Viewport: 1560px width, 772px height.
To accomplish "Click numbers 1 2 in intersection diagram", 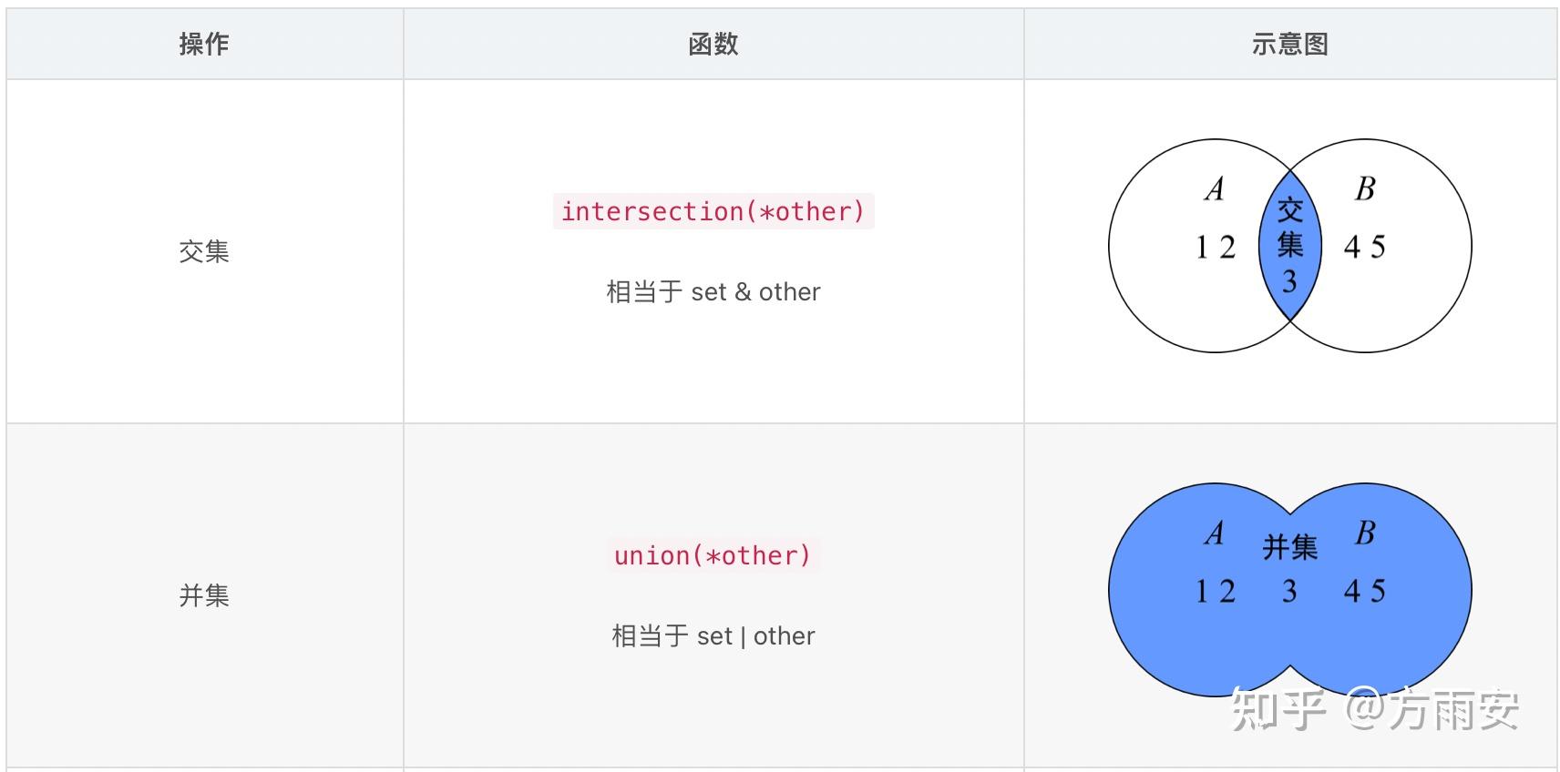I will (x=1216, y=247).
